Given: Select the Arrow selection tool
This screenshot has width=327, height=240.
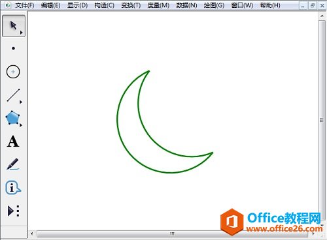Looking at the screenshot, I should 14,26.
